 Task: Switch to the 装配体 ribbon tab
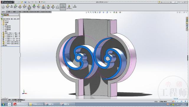point(3,12)
